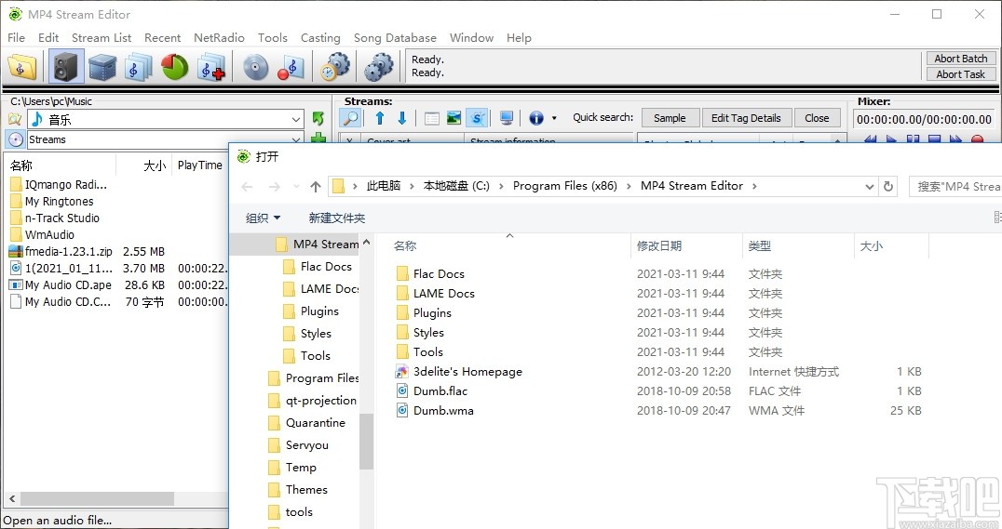Click the open audio folder toolbar icon

pos(21,66)
